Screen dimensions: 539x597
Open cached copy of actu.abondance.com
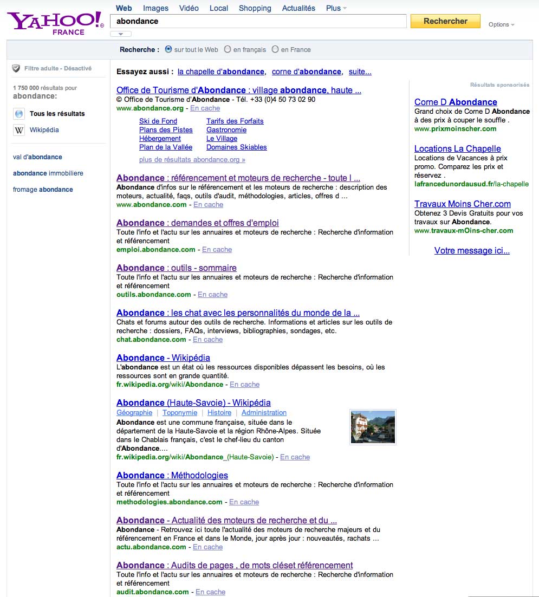pos(208,547)
